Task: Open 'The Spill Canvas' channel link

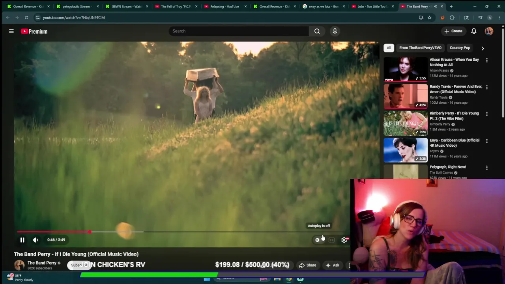Action: pos(441,173)
